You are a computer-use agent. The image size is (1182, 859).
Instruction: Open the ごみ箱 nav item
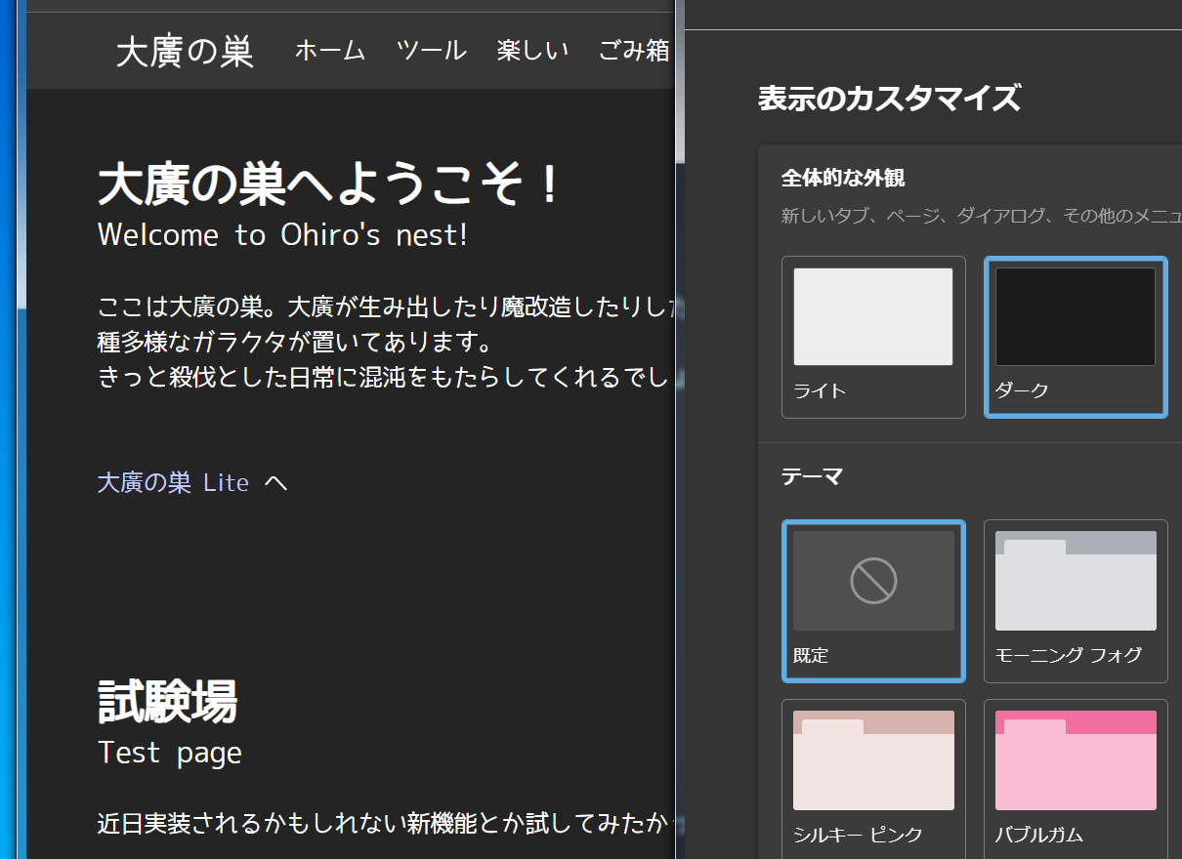pyautogui.click(x=634, y=51)
